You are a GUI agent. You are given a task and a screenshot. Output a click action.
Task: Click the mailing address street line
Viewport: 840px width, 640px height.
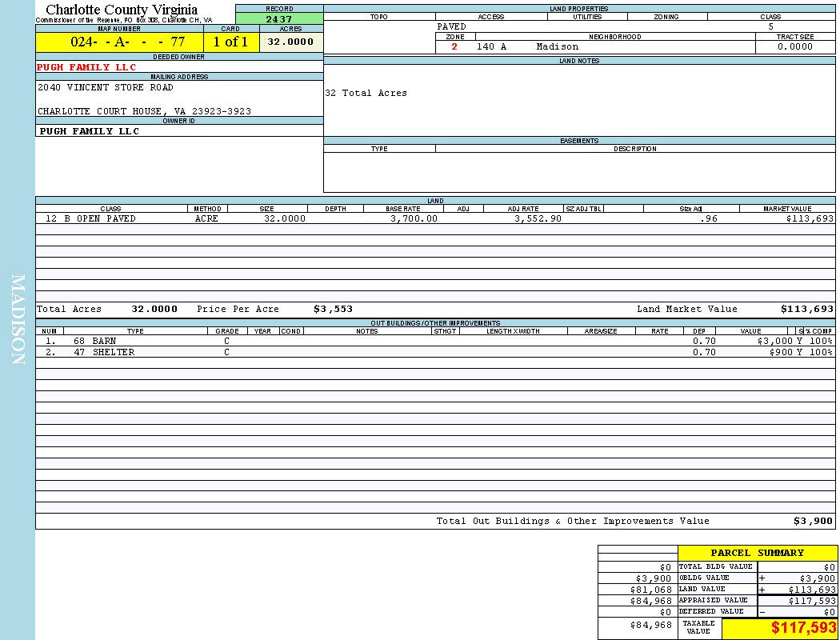pyautogui.click(x=106, y=87)
